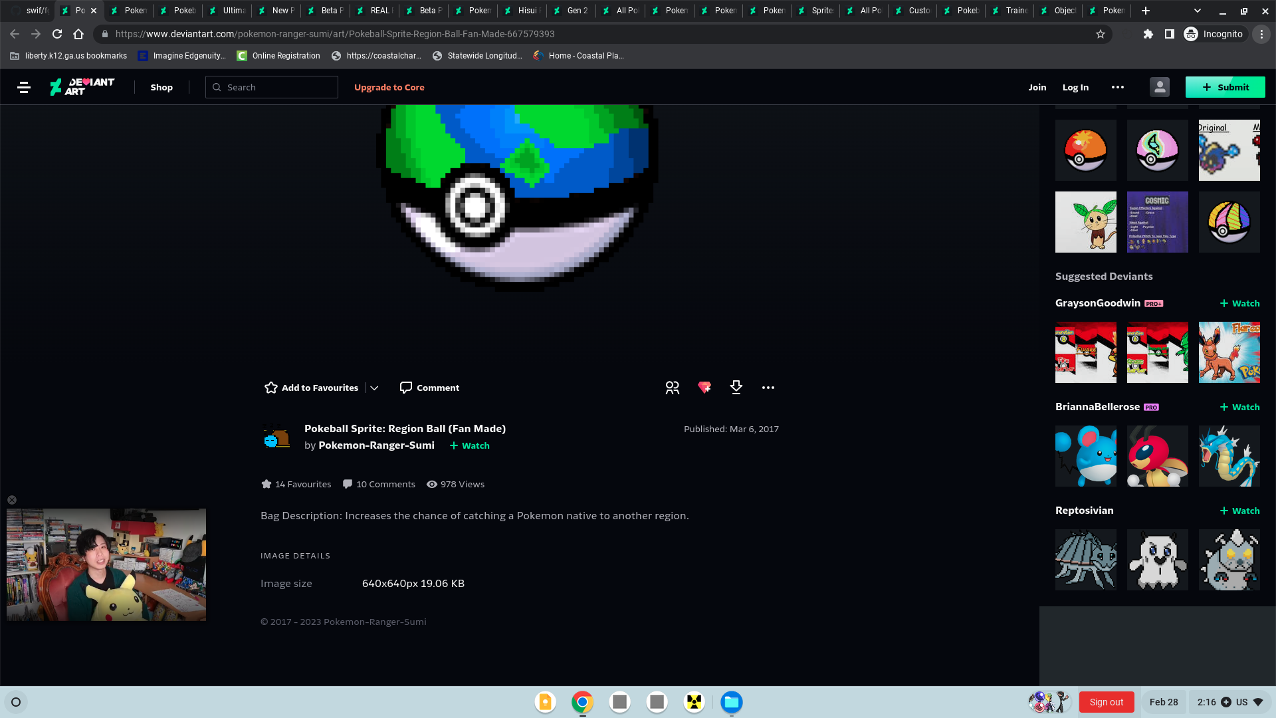Viewport: 1276px width, 718px height.
Task: Open the Gyarados thumbnail
Action: 1229,456
